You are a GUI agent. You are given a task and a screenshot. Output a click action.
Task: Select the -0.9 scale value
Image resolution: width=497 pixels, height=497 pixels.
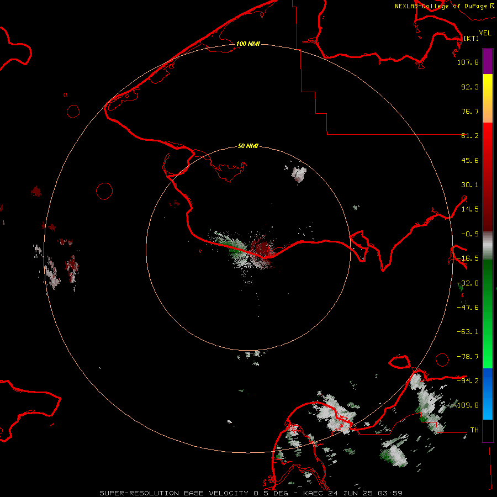coord(470,234)
